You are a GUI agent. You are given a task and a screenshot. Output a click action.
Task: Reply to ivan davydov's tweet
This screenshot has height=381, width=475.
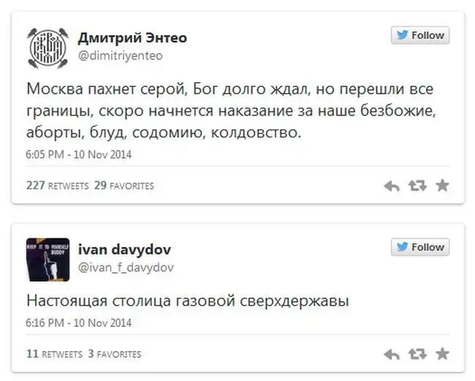pos(392,355)
